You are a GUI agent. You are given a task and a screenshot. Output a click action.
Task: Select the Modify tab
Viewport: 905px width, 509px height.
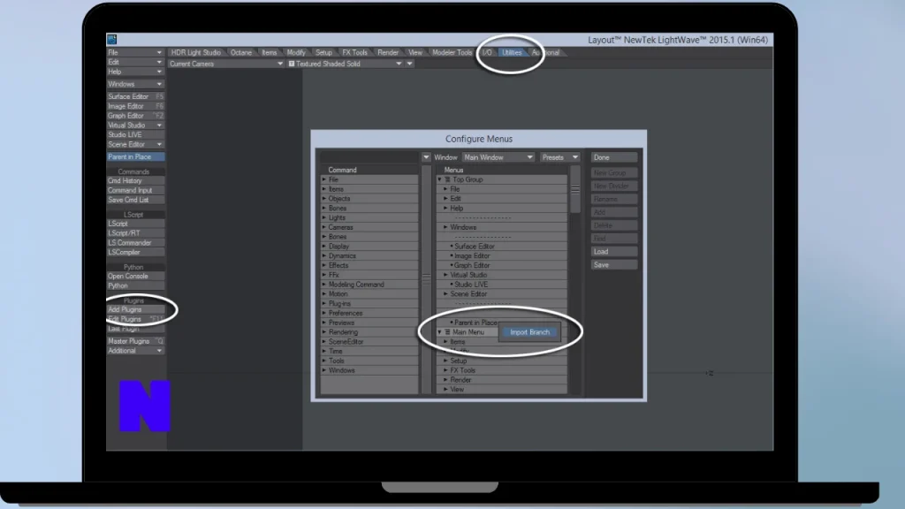click(296, 52)
